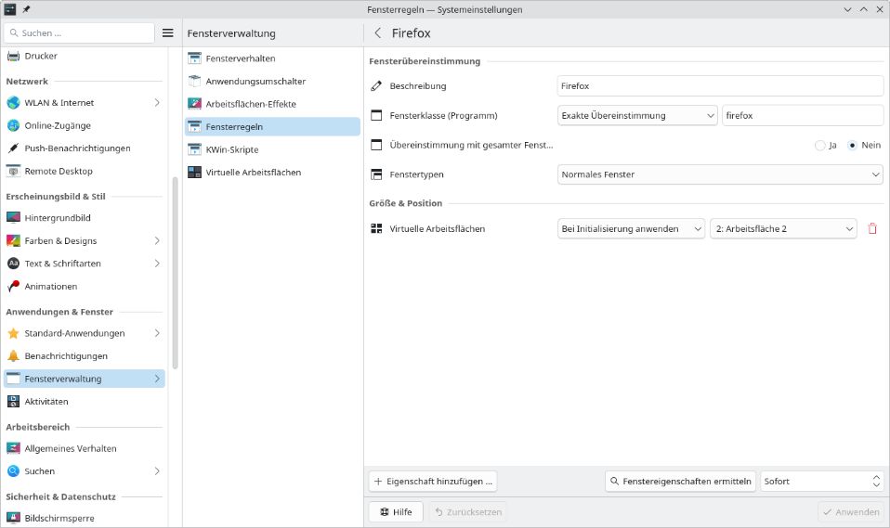This screenshot has height=528, width=890.
Task: Open the Arbeitsfläche 2 selection dropdown
Action: pyautogui.click(x=783, y=228)
